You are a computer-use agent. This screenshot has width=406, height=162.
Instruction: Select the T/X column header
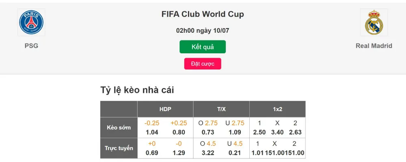click(x=221, y=109)
